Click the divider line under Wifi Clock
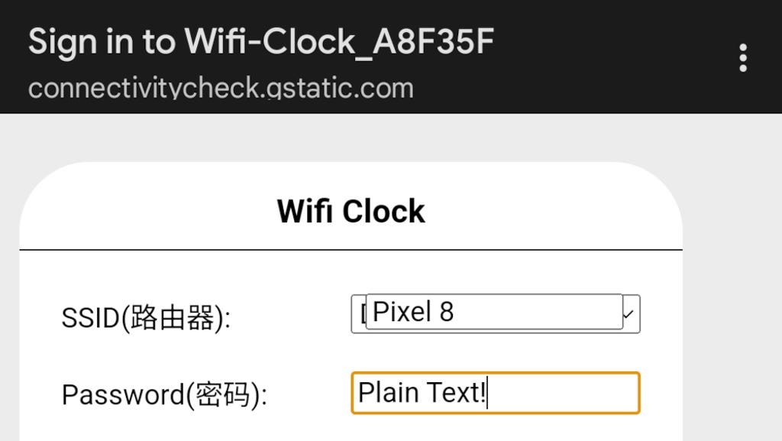782x441 pixels. click(351, 250)
